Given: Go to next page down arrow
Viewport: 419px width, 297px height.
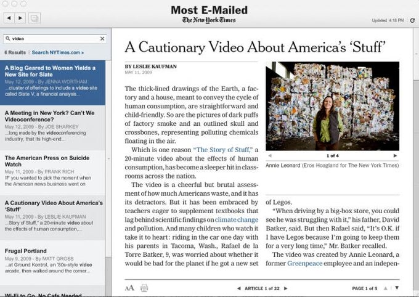Looking at the screenshot, I should (397, 288).
